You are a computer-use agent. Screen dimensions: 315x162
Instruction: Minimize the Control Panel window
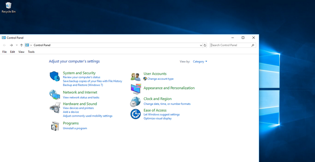tap(233, 38)
